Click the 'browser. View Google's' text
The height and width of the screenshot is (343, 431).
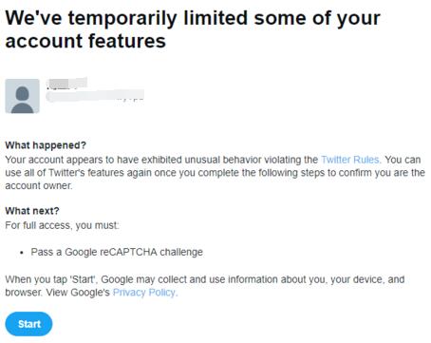(x=57, y=293)
